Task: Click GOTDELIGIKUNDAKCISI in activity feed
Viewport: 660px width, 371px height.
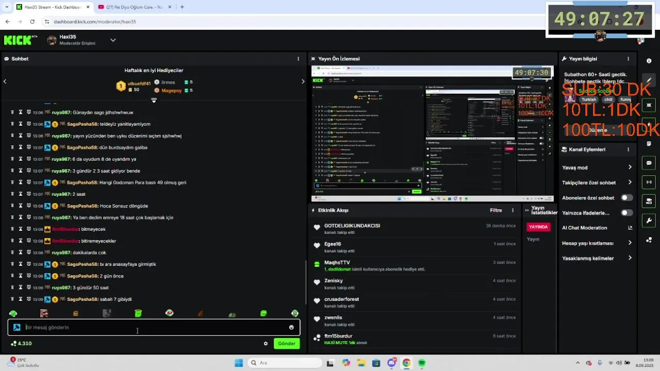Action: (352, 226)
